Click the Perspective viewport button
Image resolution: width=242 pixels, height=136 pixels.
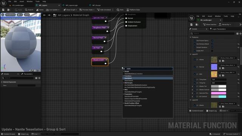tap(10, 15)
